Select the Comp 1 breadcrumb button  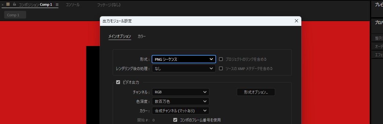[15, 15]
